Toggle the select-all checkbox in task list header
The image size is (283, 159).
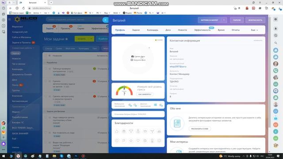[46, 56]
